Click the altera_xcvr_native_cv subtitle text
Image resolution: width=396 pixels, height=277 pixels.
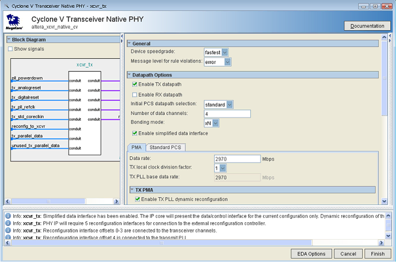(x=55, y=27)
